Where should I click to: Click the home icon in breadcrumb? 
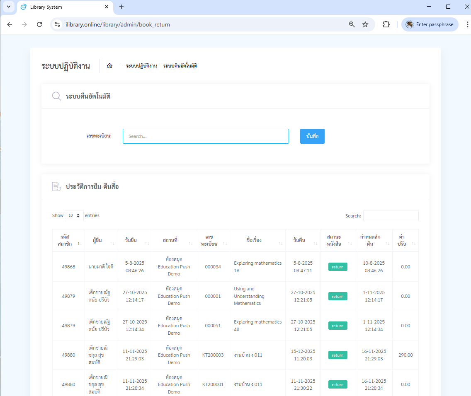[109, 66]
